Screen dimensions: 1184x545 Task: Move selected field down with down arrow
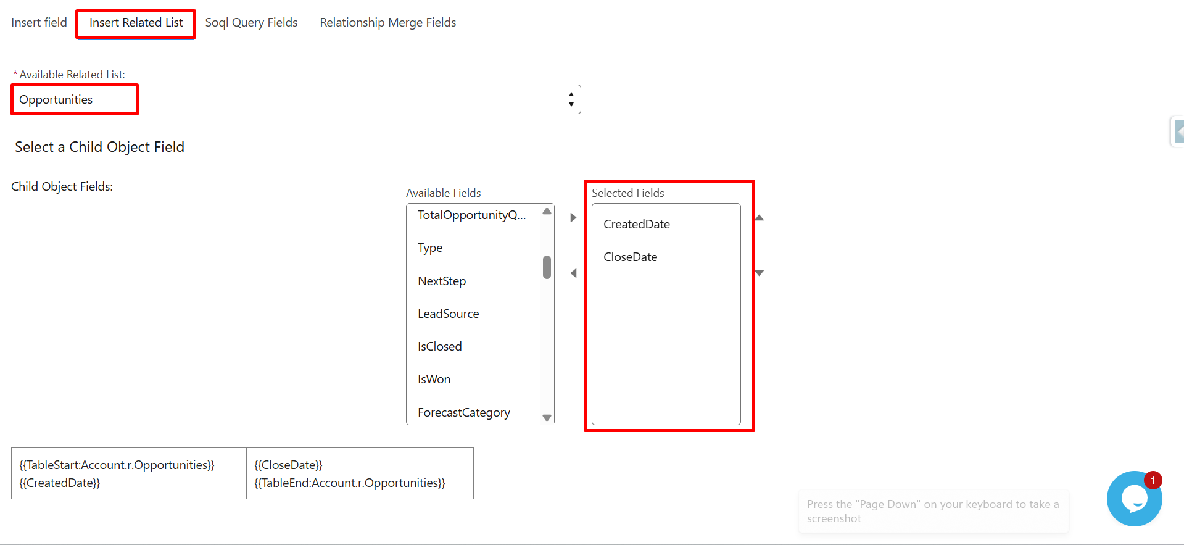760,273
